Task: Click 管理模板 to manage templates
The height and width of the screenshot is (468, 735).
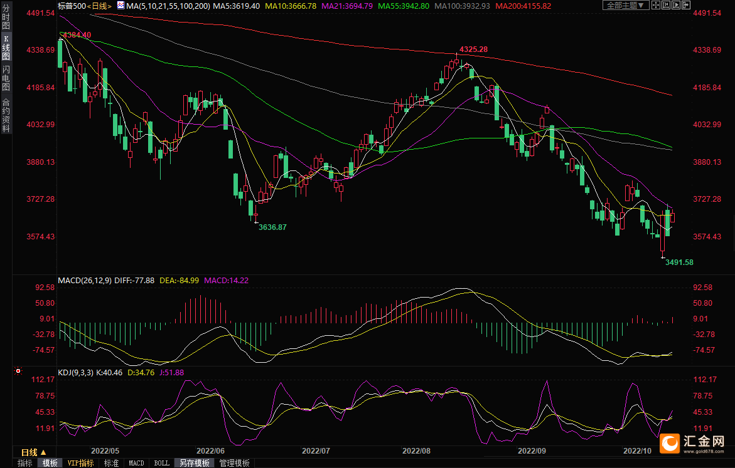Action: pos(234,463)
